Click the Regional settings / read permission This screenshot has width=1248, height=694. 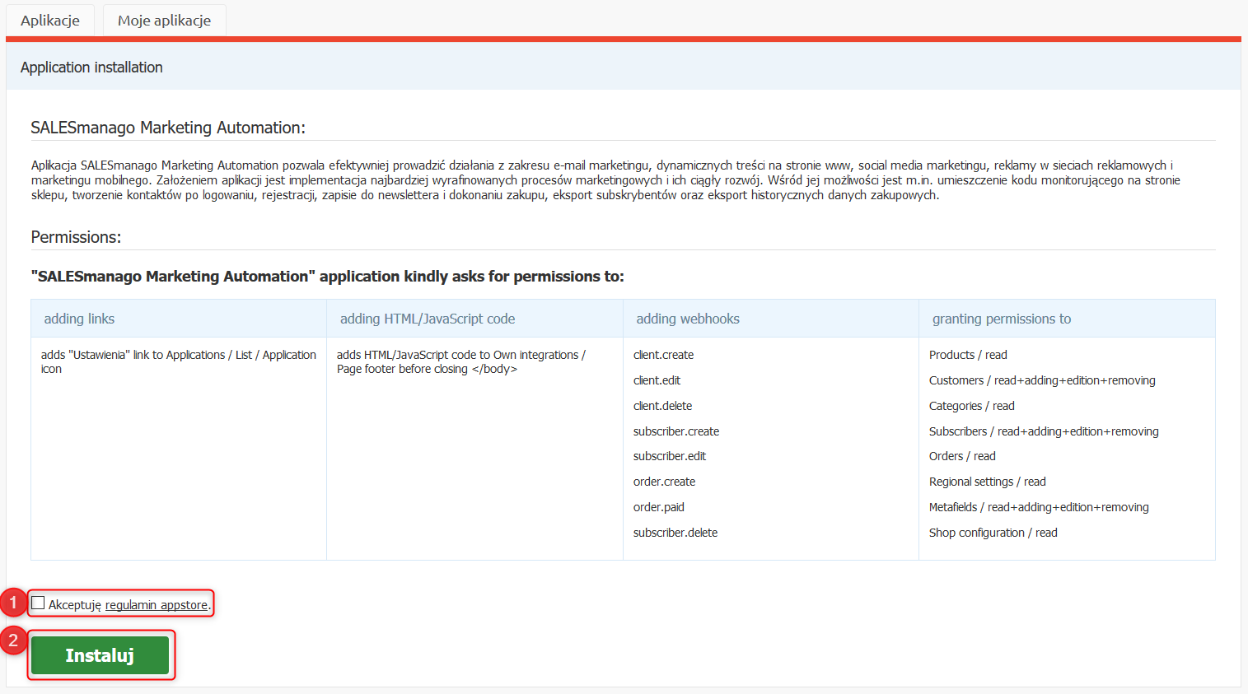tap(988, 482)
